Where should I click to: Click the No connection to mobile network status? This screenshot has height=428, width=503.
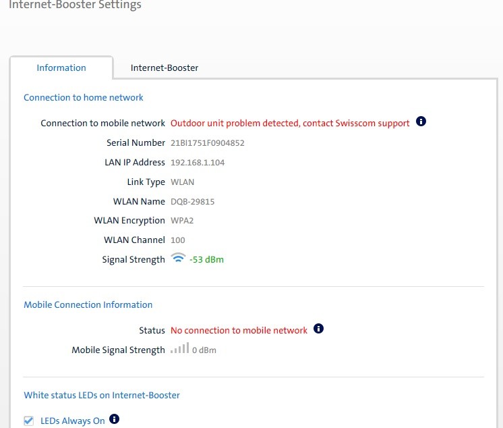[x=239, y=330]
